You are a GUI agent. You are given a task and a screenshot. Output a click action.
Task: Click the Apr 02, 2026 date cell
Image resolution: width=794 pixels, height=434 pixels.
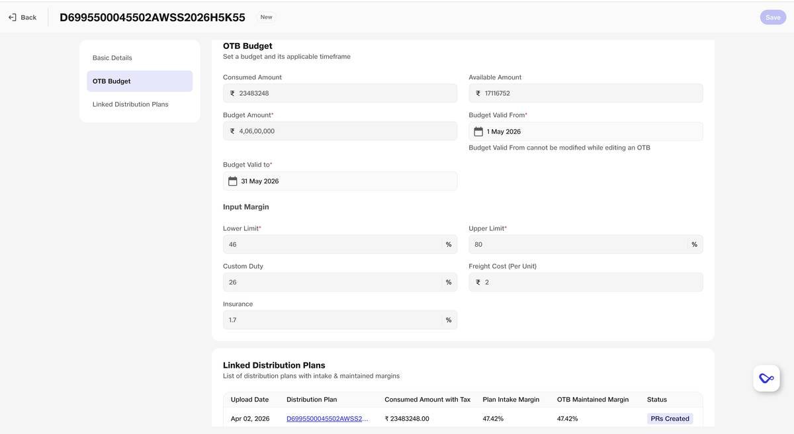(x=250, y=419)
